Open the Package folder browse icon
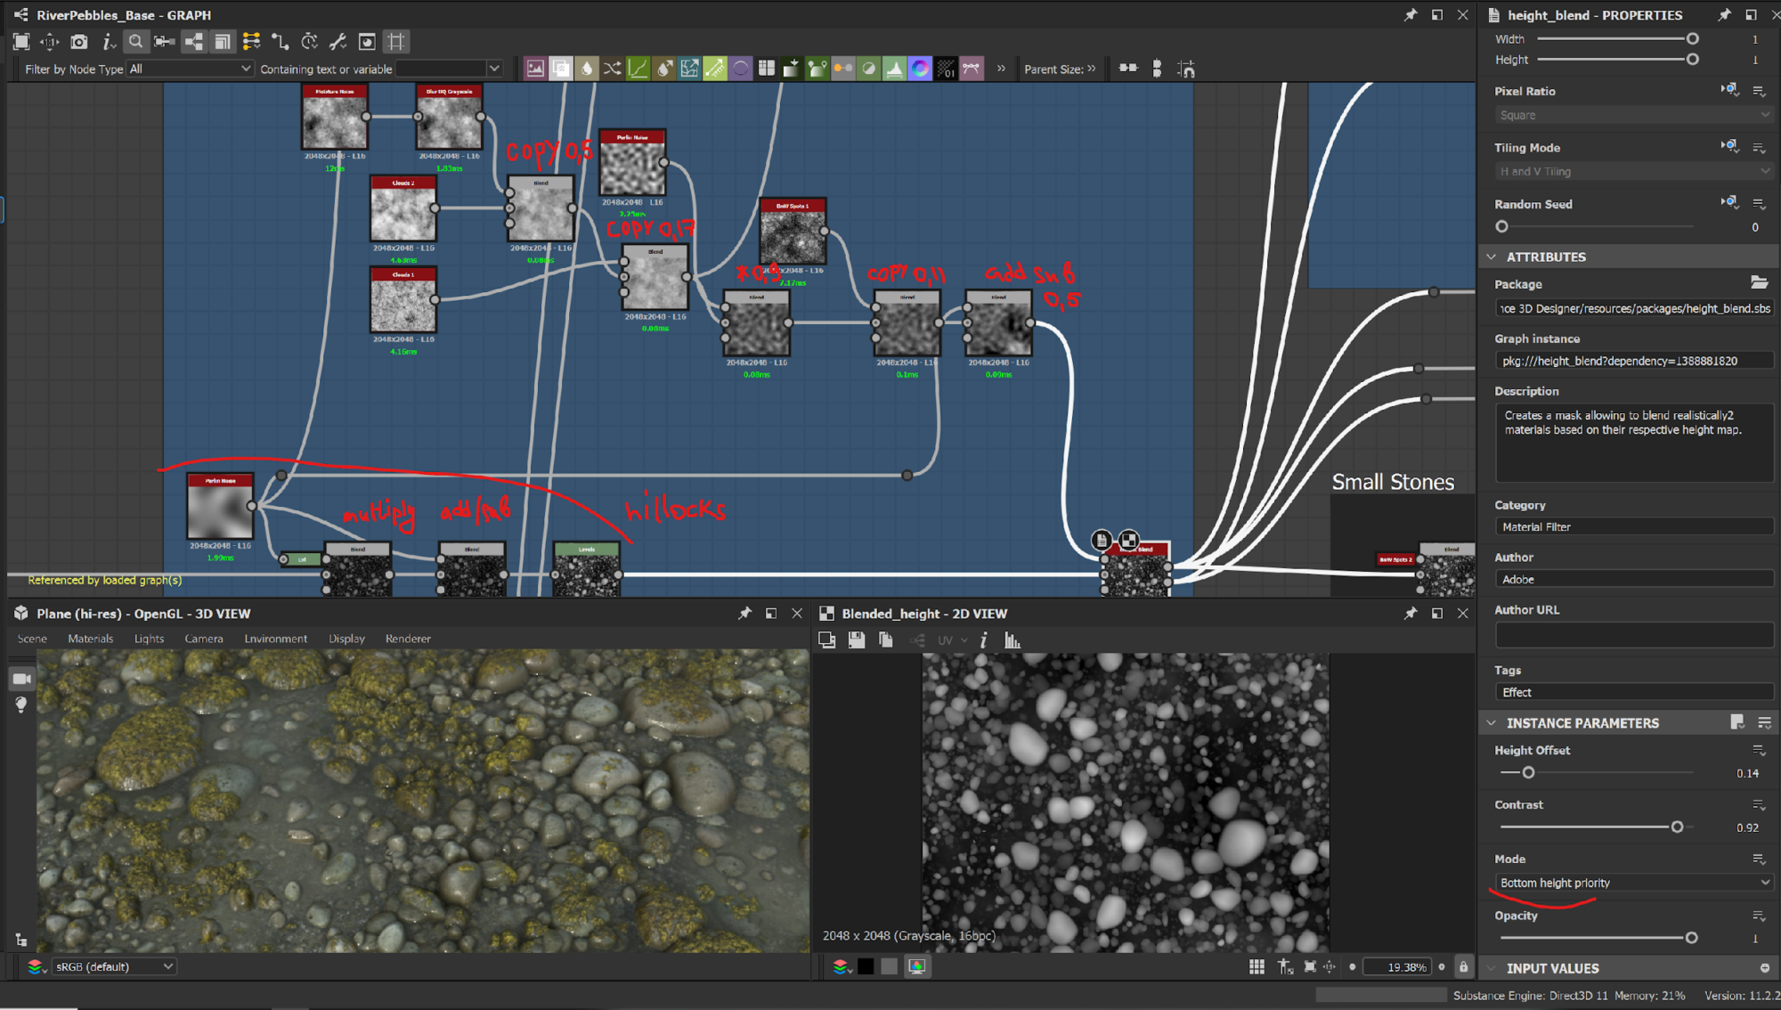Image resolution: width=1781 pixels, height=1010 pixels. [x=1759, y=282]
